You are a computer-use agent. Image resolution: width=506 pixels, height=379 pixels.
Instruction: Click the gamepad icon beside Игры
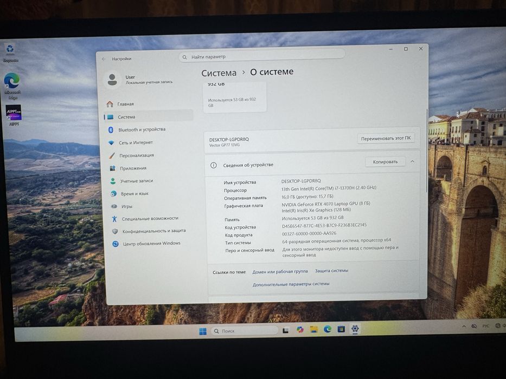point(114,206)
